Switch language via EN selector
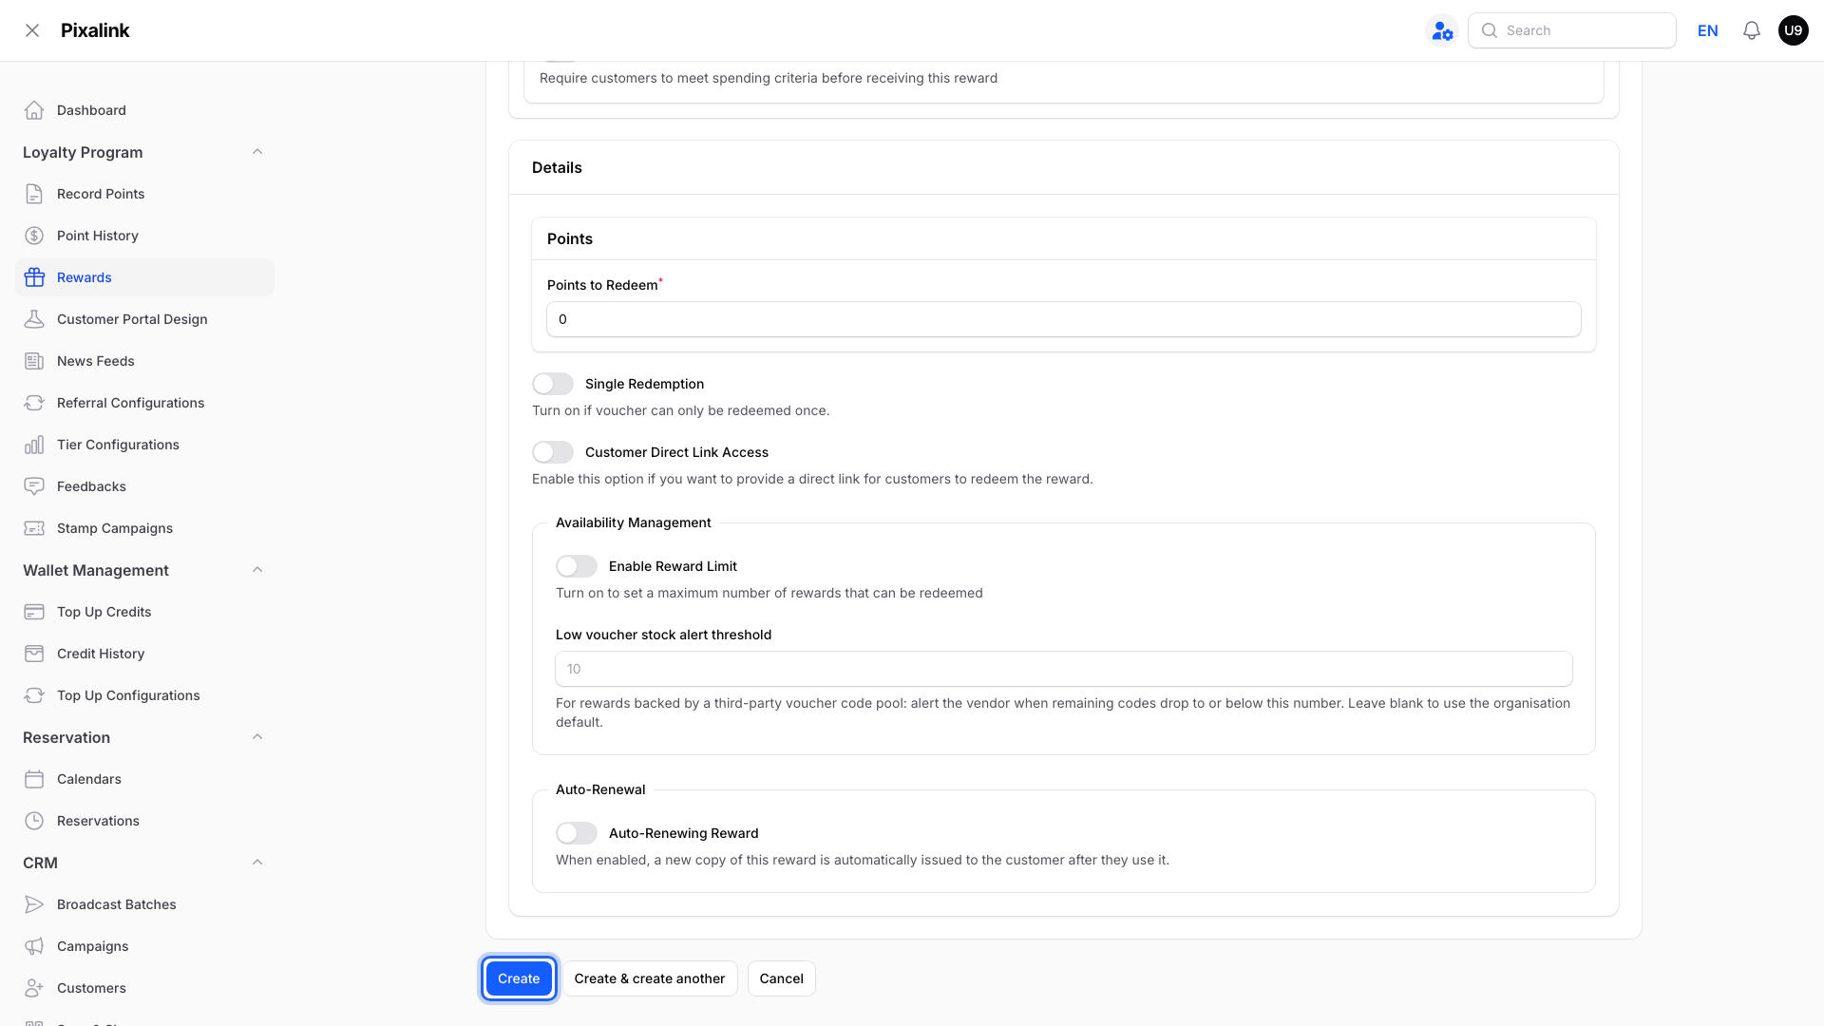Image resolution: width=1824 pixels, height=1026 pixels. [1708, 30]
